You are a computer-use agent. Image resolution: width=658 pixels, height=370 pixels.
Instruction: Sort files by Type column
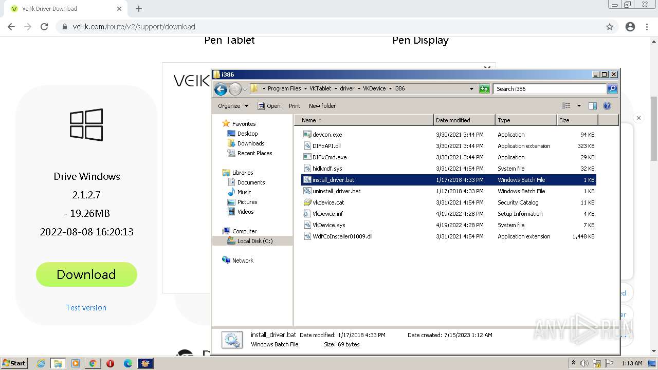526,120
